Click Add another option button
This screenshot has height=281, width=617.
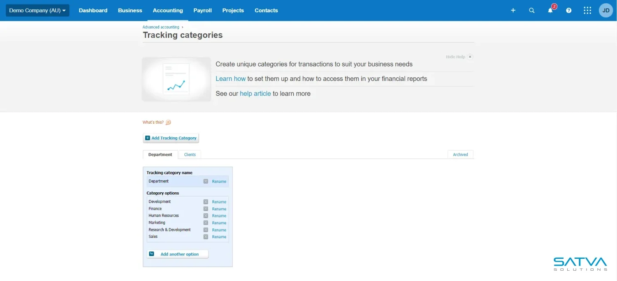click(178, 254)
